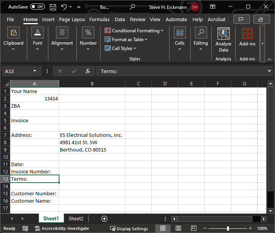This screenshot has width=275, height=233.
Task: Switch to Sheet2 tab
Action: click(x=76, y=218)
